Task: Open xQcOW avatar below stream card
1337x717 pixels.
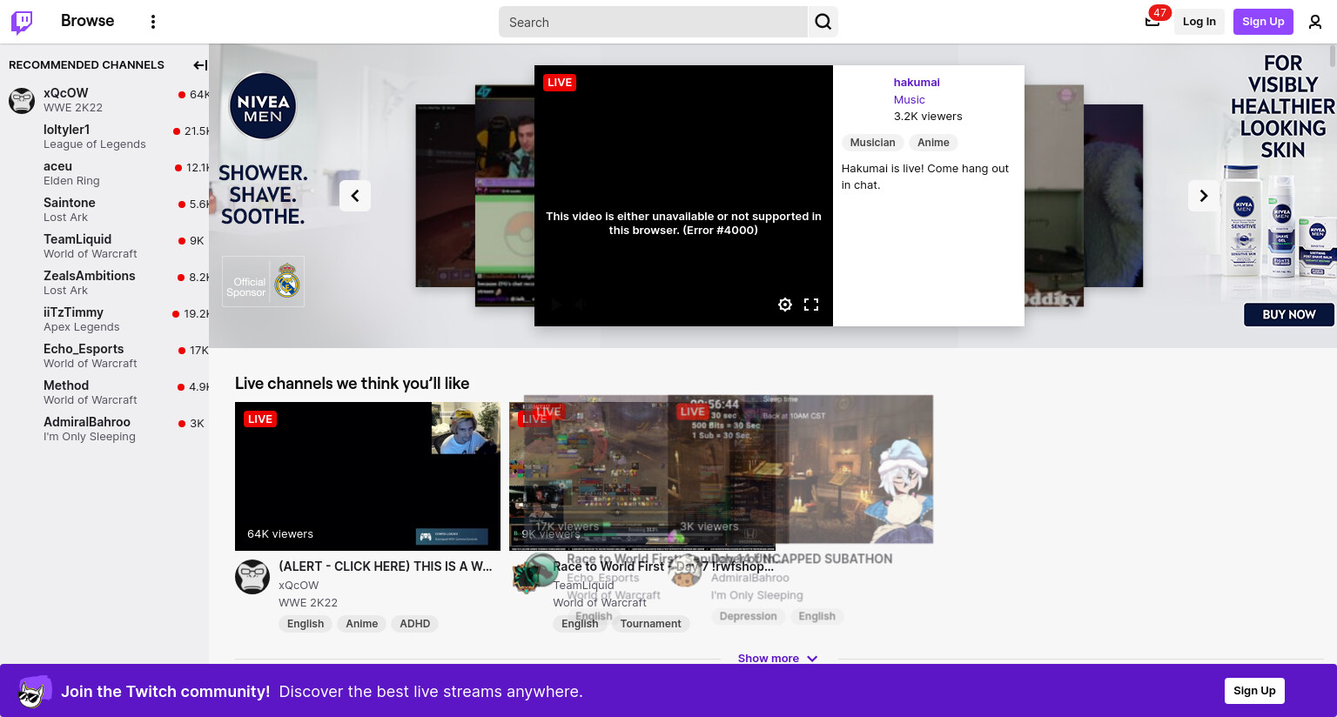Action: click(x=252, y=577)
